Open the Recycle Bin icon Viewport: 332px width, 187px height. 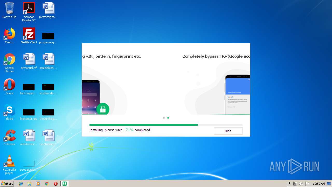(x=9, y=11)
